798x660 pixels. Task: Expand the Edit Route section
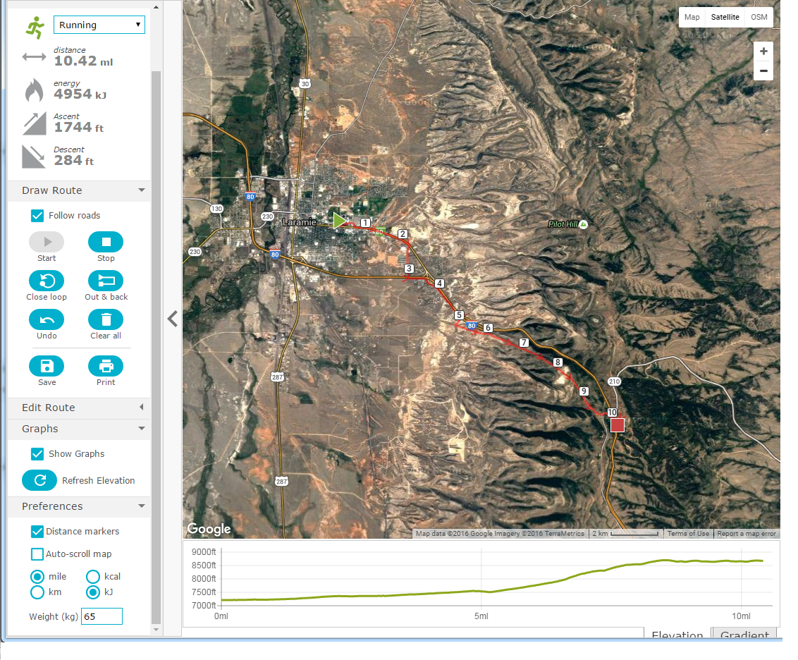tap(79, 408)
